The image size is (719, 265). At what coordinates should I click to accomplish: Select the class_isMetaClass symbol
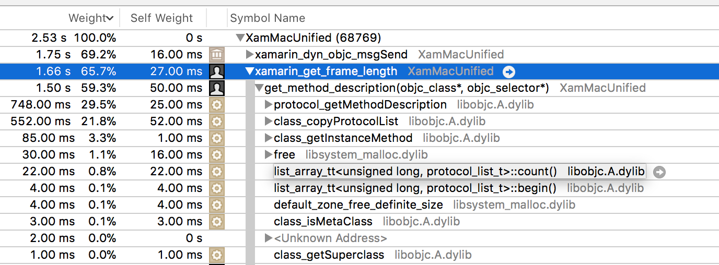(x=323, y=222)
